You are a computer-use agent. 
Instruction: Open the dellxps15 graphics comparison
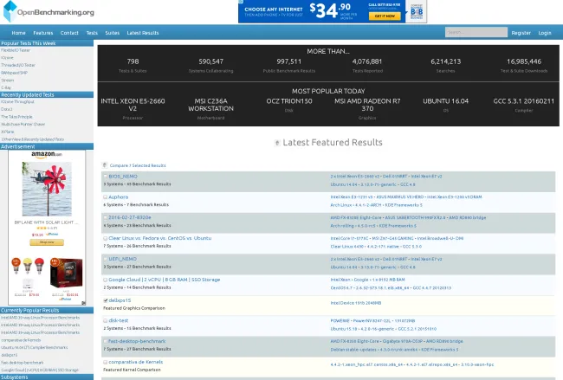pos(120,300)
